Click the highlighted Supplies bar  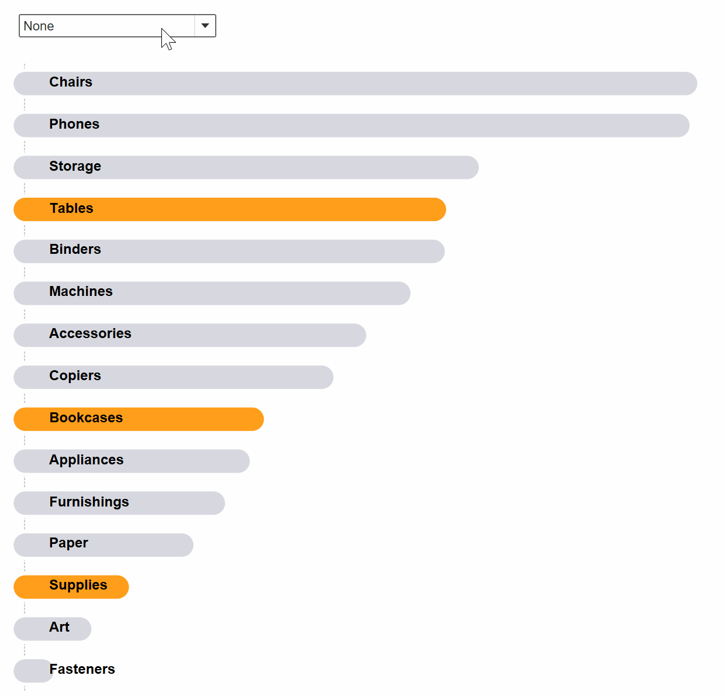tap(70, 587)
